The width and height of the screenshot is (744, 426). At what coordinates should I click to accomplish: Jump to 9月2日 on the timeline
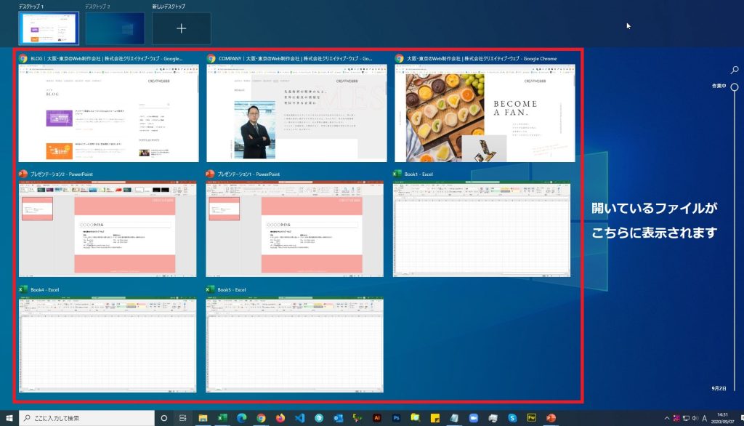[719, 389]
